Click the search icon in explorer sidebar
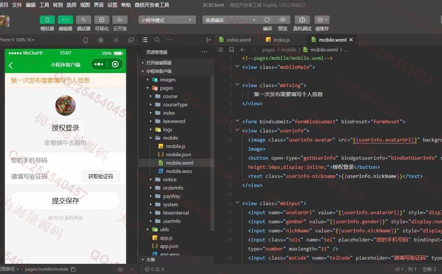The image size is (442, 274). click(157, 40)
